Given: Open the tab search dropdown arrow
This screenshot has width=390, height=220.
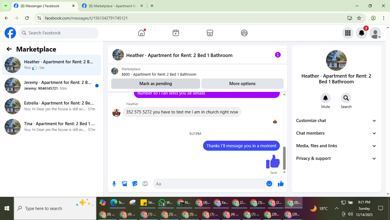Looking at the screenshot, I should [x=5, y=6].
